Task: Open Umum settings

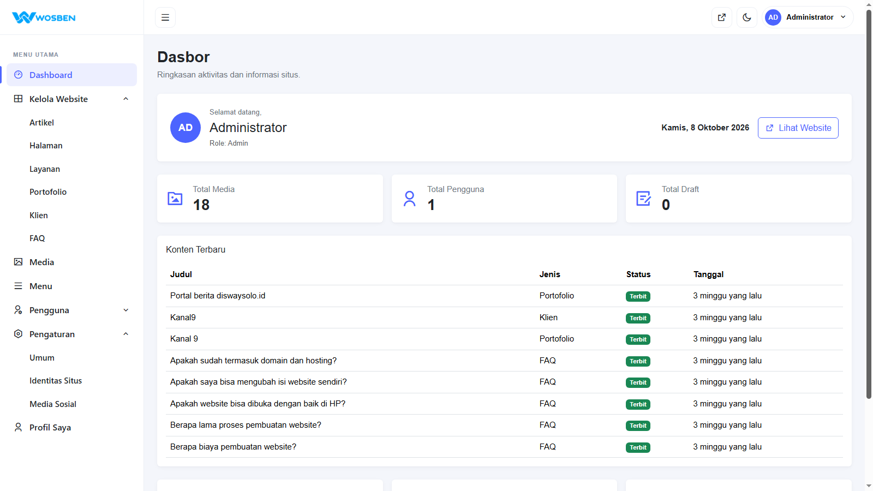Action: click(x=42, y=358)
